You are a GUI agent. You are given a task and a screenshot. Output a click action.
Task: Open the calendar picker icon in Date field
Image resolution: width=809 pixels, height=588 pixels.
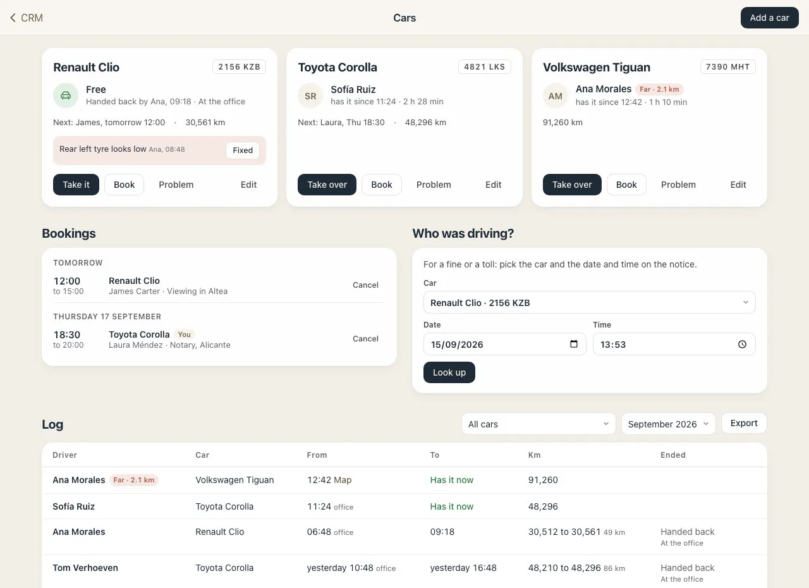click(x=574, y=344)
